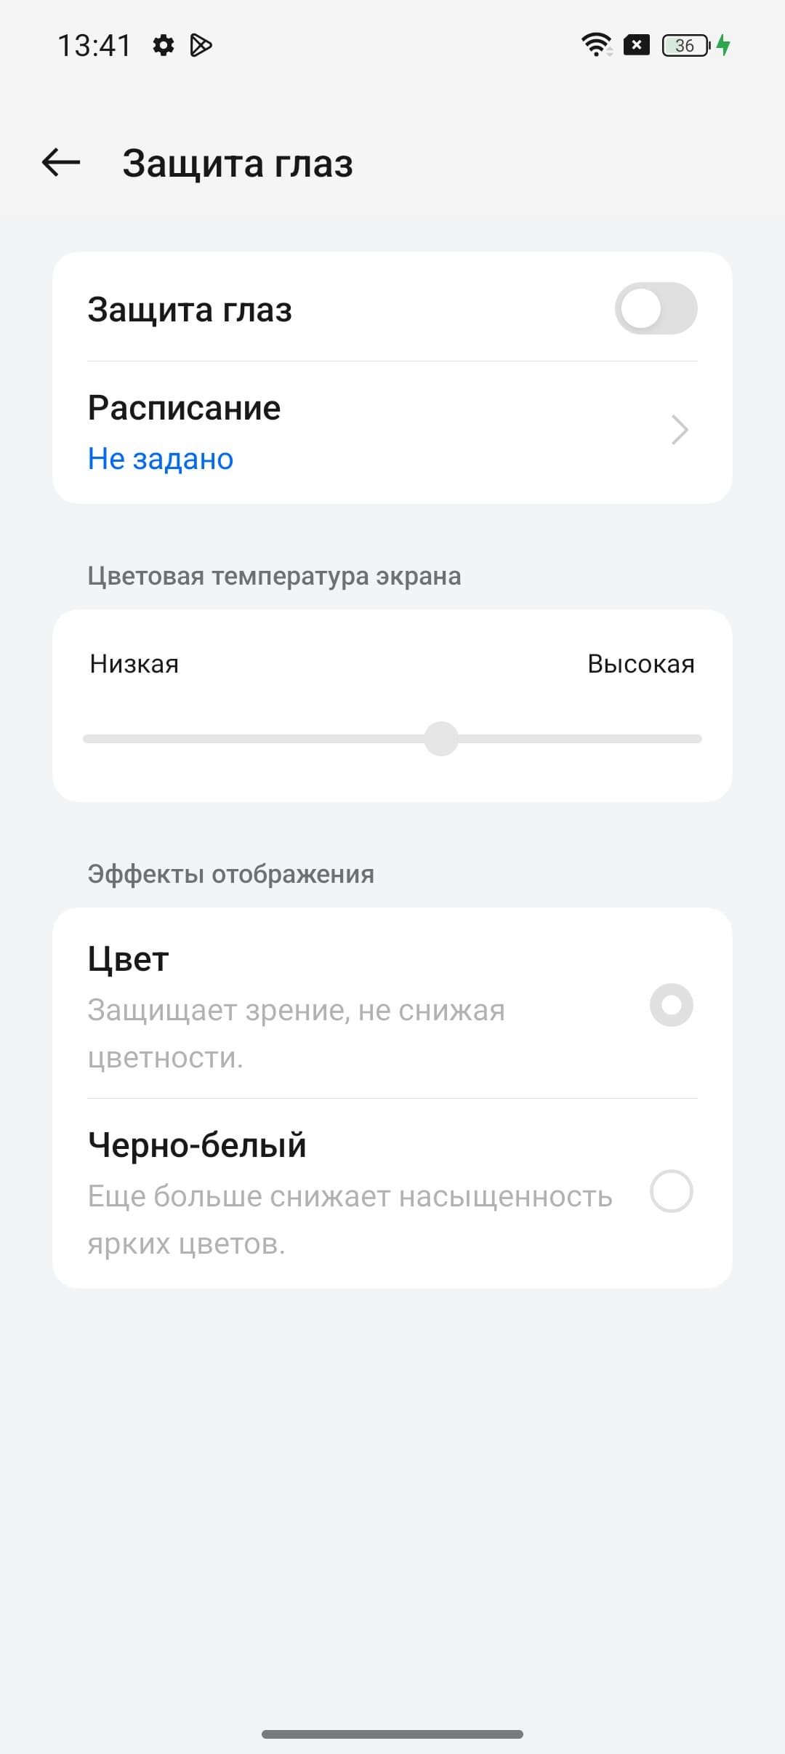The width and height of the screenshot is (785, 1754).
Task: Select the Цвет radio button
Action: 671,1005
